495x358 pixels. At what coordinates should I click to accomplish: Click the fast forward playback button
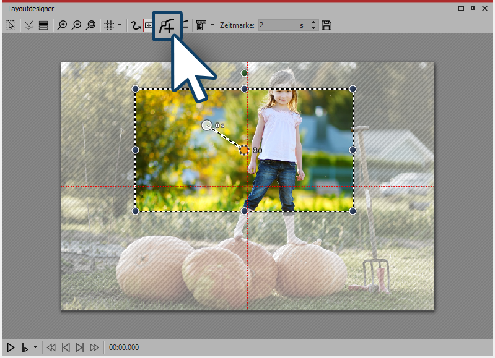pos(94,347)
